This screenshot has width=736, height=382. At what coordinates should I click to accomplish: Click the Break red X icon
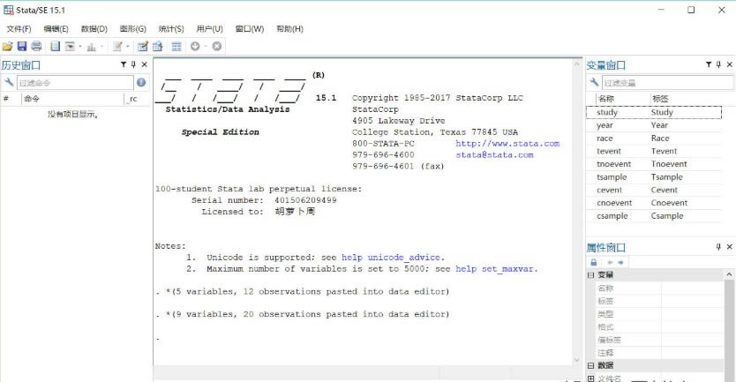point(217,46)
